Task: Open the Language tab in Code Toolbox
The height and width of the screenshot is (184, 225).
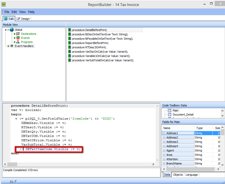Action: point(192,175)
